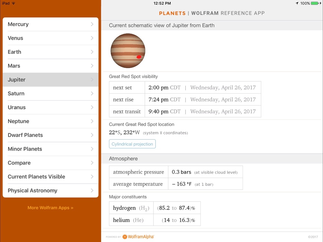Tap the location arrow status icon
Viewport: 323px width, 242px height.
[x=297, y=3]
